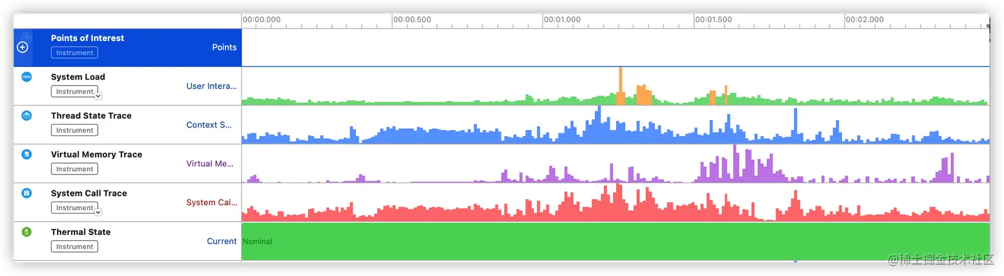Select the Virtual Memory Trace track title
Screen dimensions: 1004x276
point(96,155)
